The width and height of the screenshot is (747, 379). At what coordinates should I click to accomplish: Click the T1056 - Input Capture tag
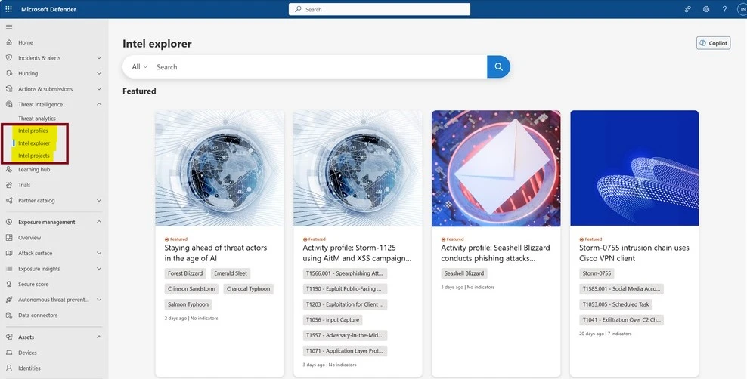[x=333, y=320]
